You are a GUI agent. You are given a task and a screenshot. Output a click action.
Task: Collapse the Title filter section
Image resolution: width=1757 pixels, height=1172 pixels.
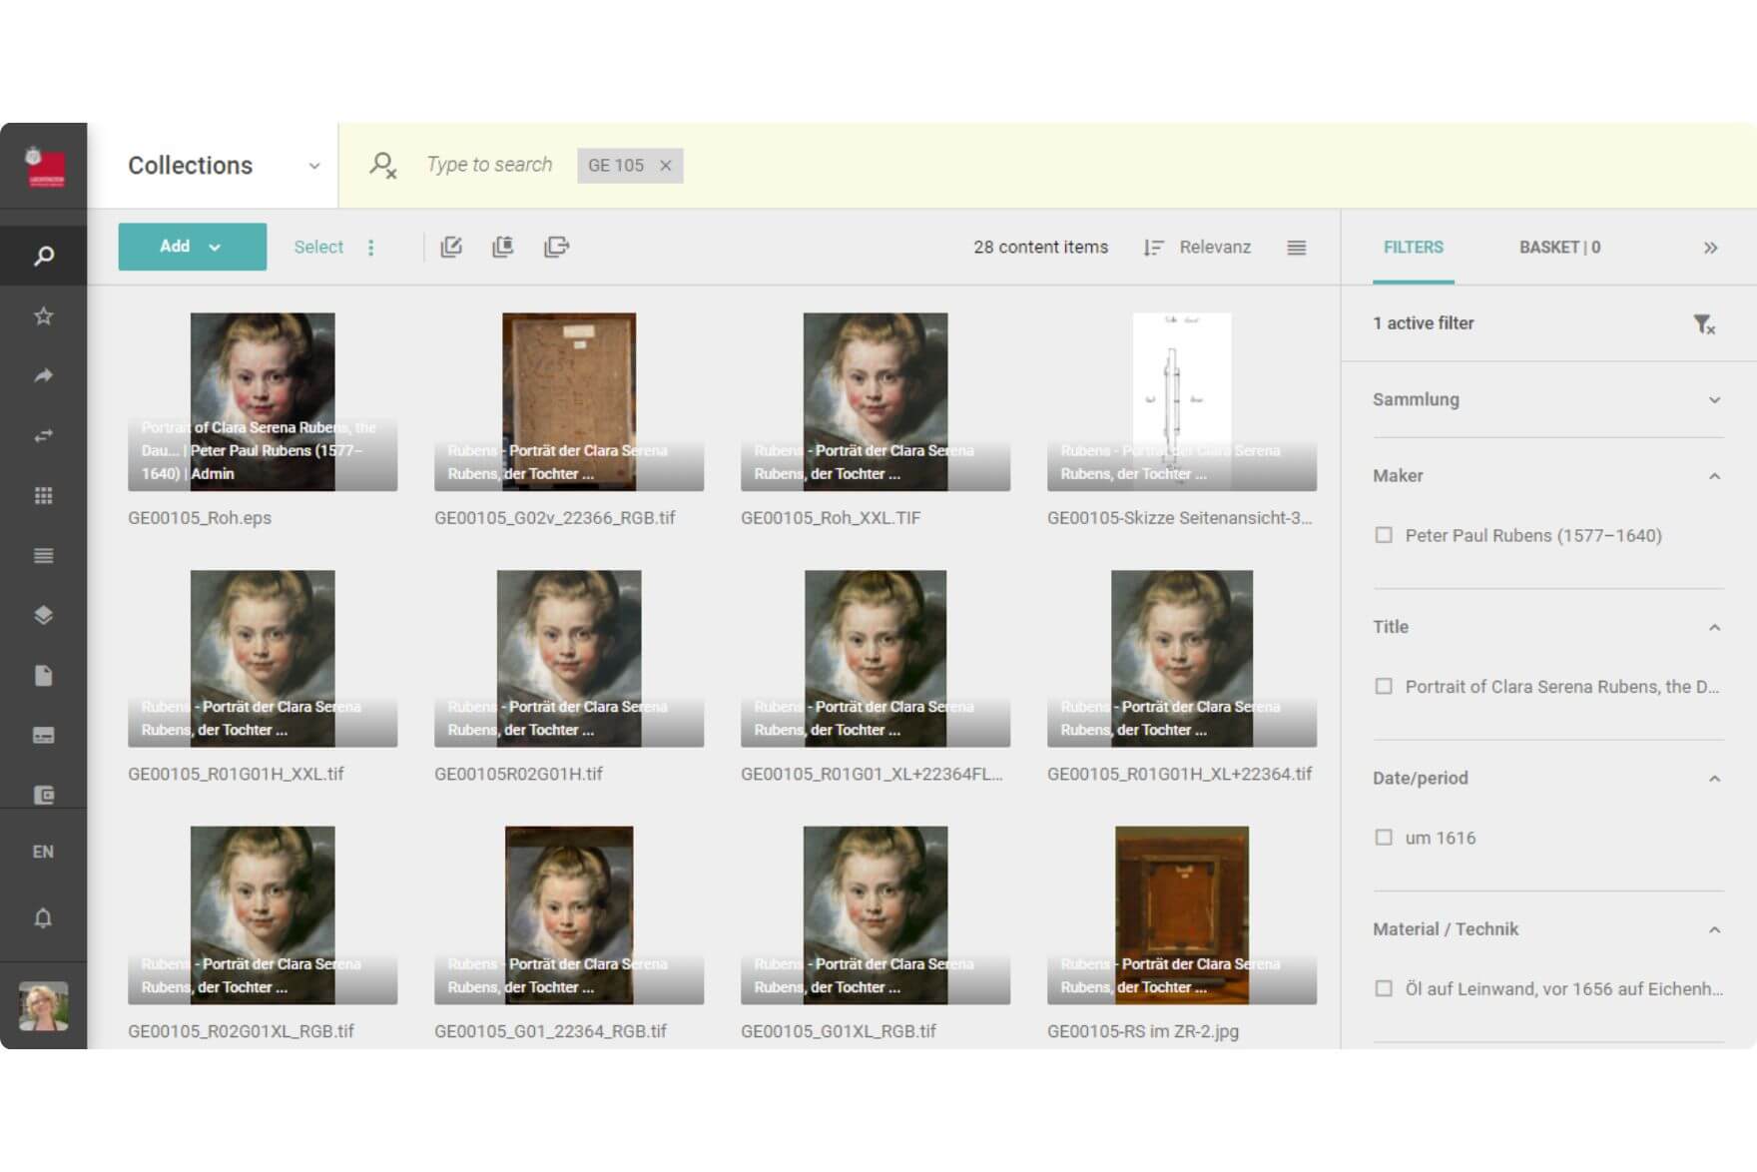[1714, 627]
